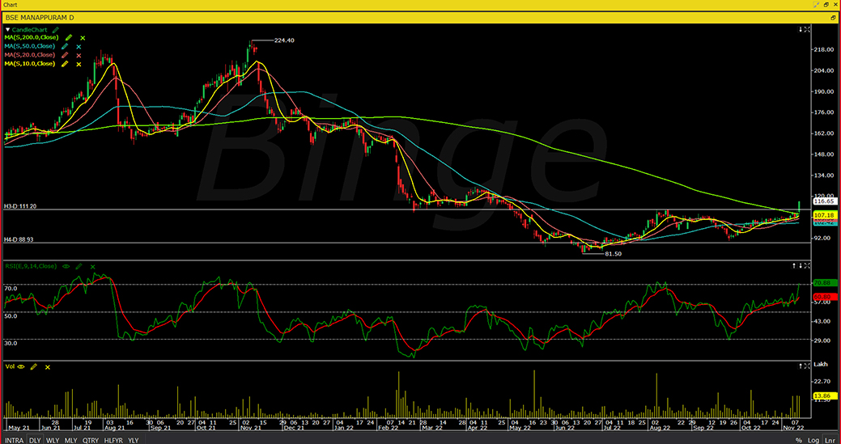Click the H3-D:111.20 level label

[x=19, y=206]
